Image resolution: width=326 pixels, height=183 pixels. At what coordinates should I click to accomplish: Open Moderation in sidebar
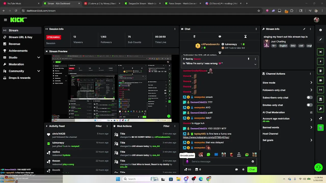pyautogui.click(x=22, y=64)
